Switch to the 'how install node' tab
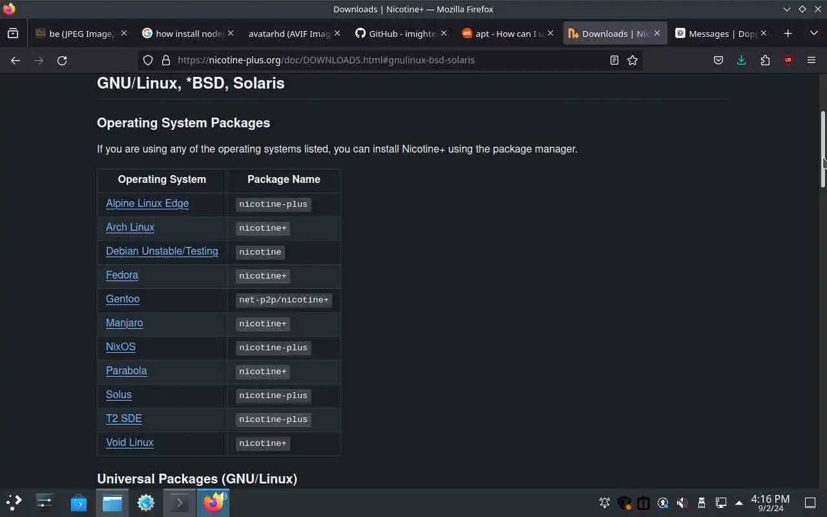This screenshot has width=827, height=517. [x=187, y=34]
